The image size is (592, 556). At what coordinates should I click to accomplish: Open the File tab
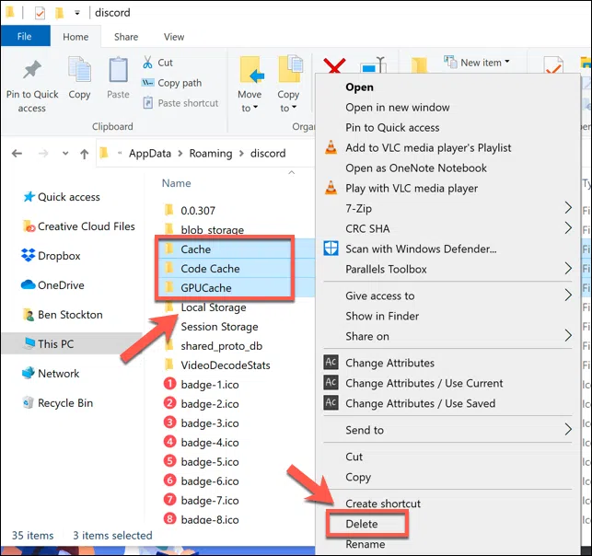pyautogui.click(x=25, y=37)
